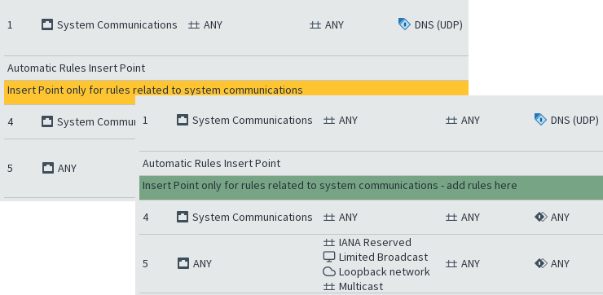This screenshot has height=295, width=603.
Task: Click the DNS (UDP) service icon in green-banner panel
Action: (540, 120)
